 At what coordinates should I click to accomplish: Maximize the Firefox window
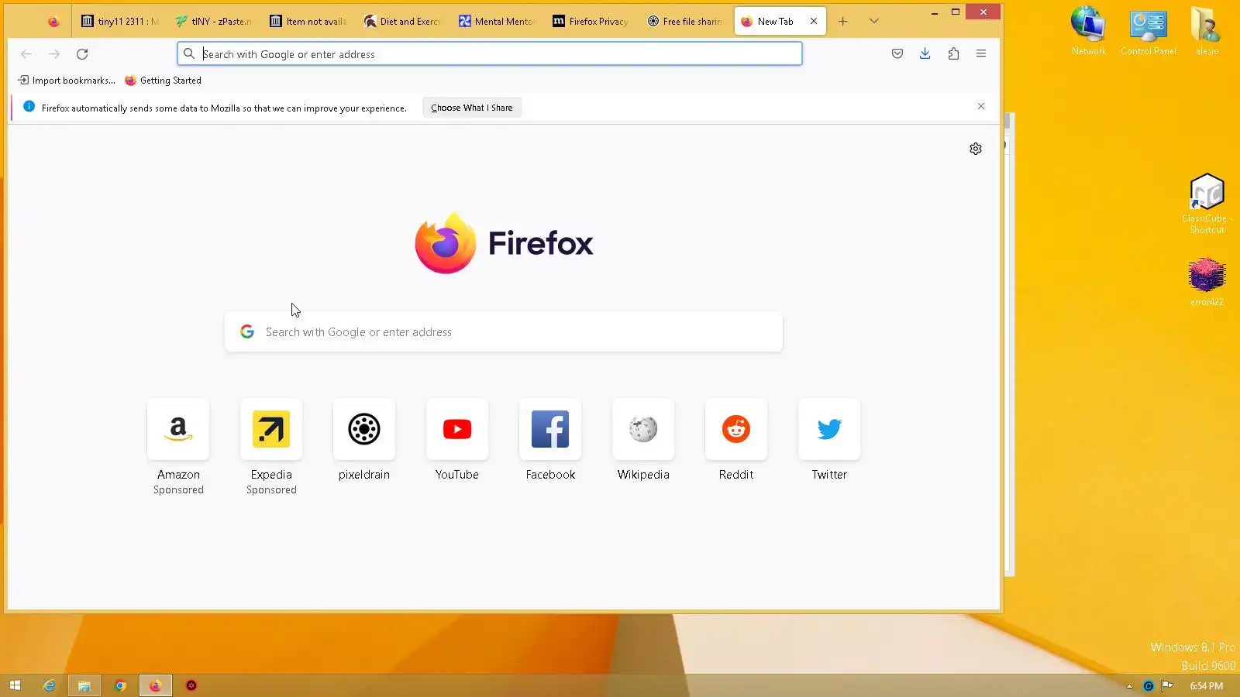point(956,12)
